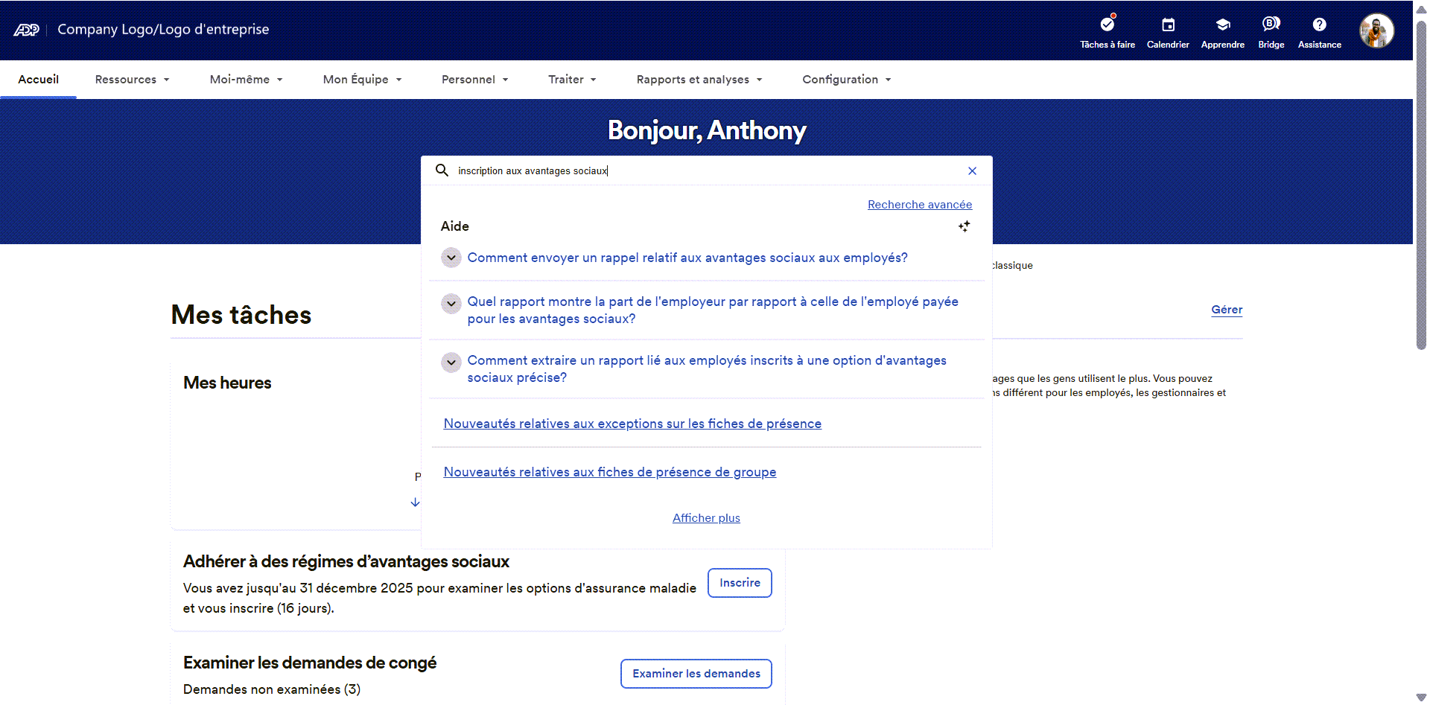Open the Calendrier icon
The height and width of the screenshot is (705, 1430).
click(x=1168, y=25)
